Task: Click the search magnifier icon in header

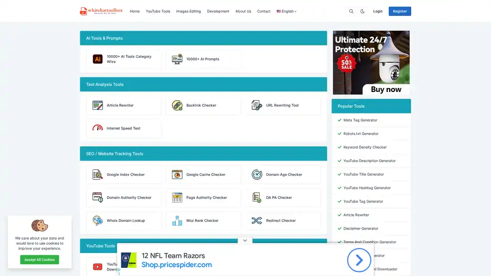Action: [x=351, y=11]
